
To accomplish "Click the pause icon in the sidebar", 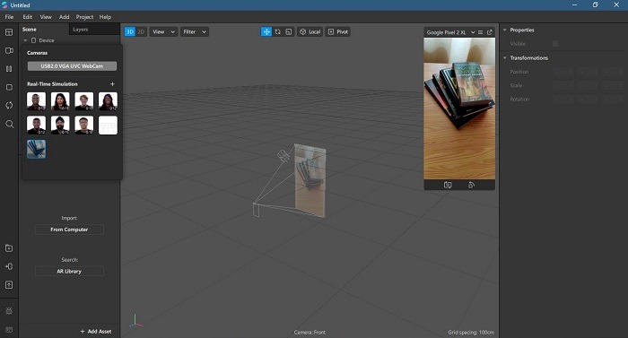I will coord(9,69).
